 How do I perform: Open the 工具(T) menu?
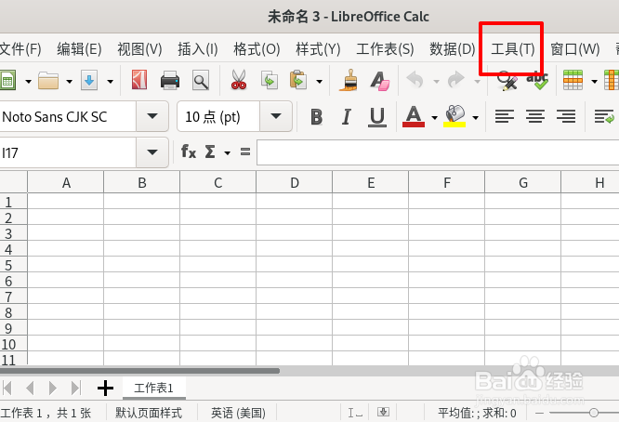[x=513, y=49]
